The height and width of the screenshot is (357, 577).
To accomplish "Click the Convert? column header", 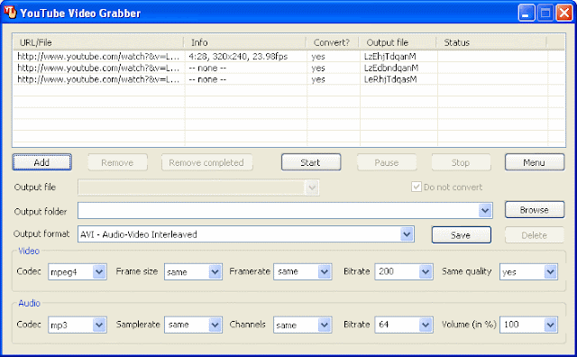I will click(333, 42).
